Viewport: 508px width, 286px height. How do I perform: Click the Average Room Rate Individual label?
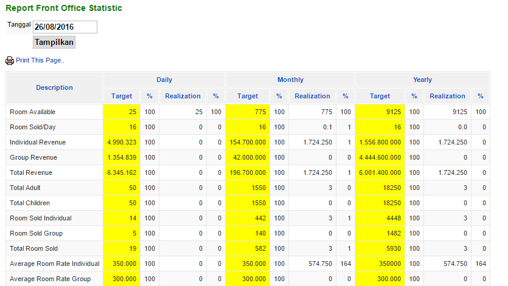[x=54, y=264]
